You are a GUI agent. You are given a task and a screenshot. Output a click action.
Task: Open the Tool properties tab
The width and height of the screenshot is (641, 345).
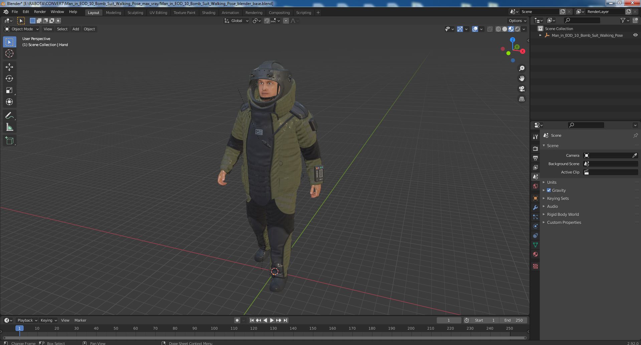(x=535, y=137)
